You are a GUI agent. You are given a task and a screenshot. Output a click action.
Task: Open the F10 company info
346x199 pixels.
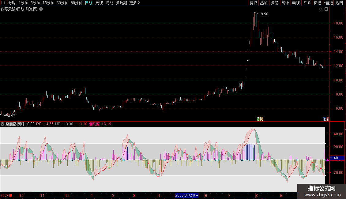tap(307, 3)
